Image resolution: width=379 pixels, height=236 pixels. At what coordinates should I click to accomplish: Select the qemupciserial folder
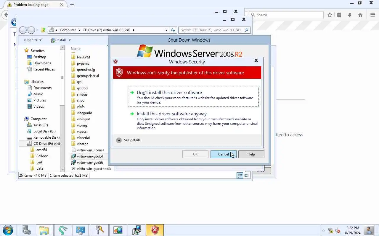[x=88, y=76]
